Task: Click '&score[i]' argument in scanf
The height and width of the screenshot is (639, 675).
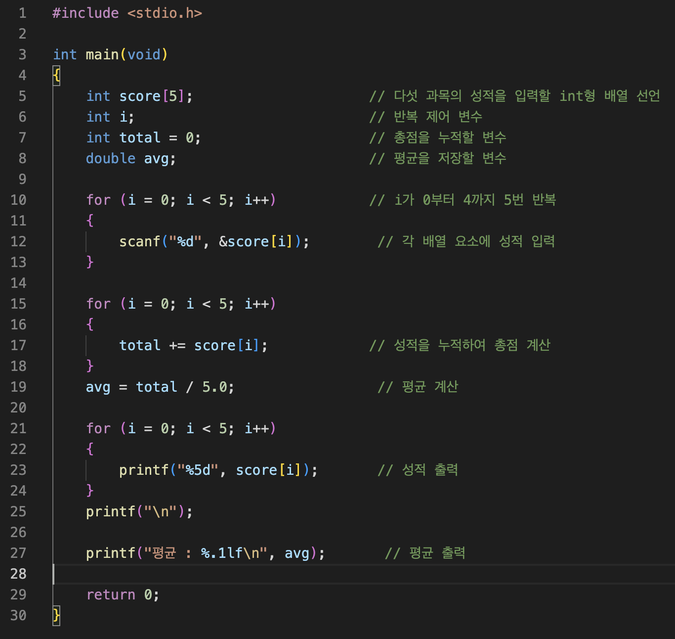Action: click(x=256, y=241)
